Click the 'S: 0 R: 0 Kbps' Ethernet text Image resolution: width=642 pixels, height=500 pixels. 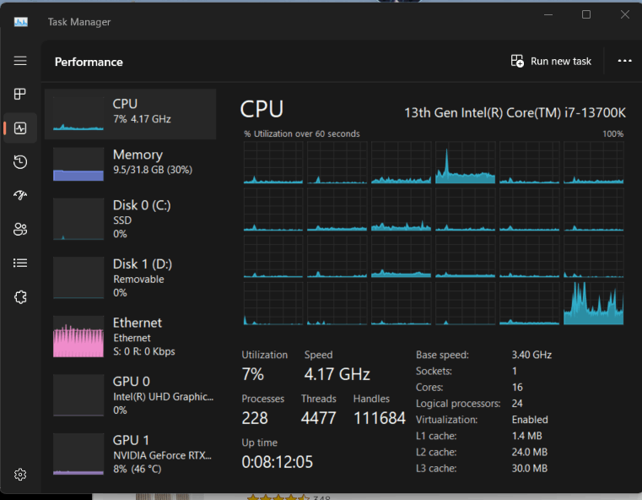pyautogui.click(x=144, y=351)
